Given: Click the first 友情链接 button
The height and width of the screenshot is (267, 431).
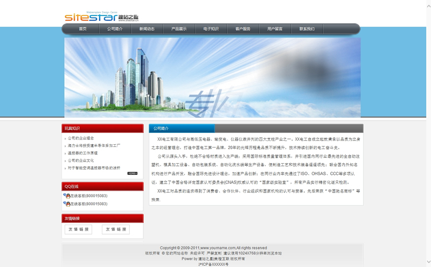Looking at the screenshot, I should [78, 229].
